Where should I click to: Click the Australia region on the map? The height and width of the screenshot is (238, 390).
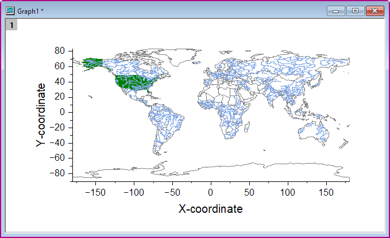tap(316, 132)
